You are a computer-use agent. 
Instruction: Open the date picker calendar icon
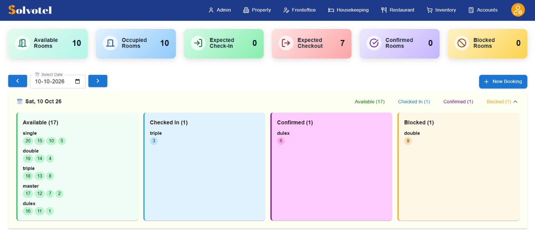(x=78, y=81)
